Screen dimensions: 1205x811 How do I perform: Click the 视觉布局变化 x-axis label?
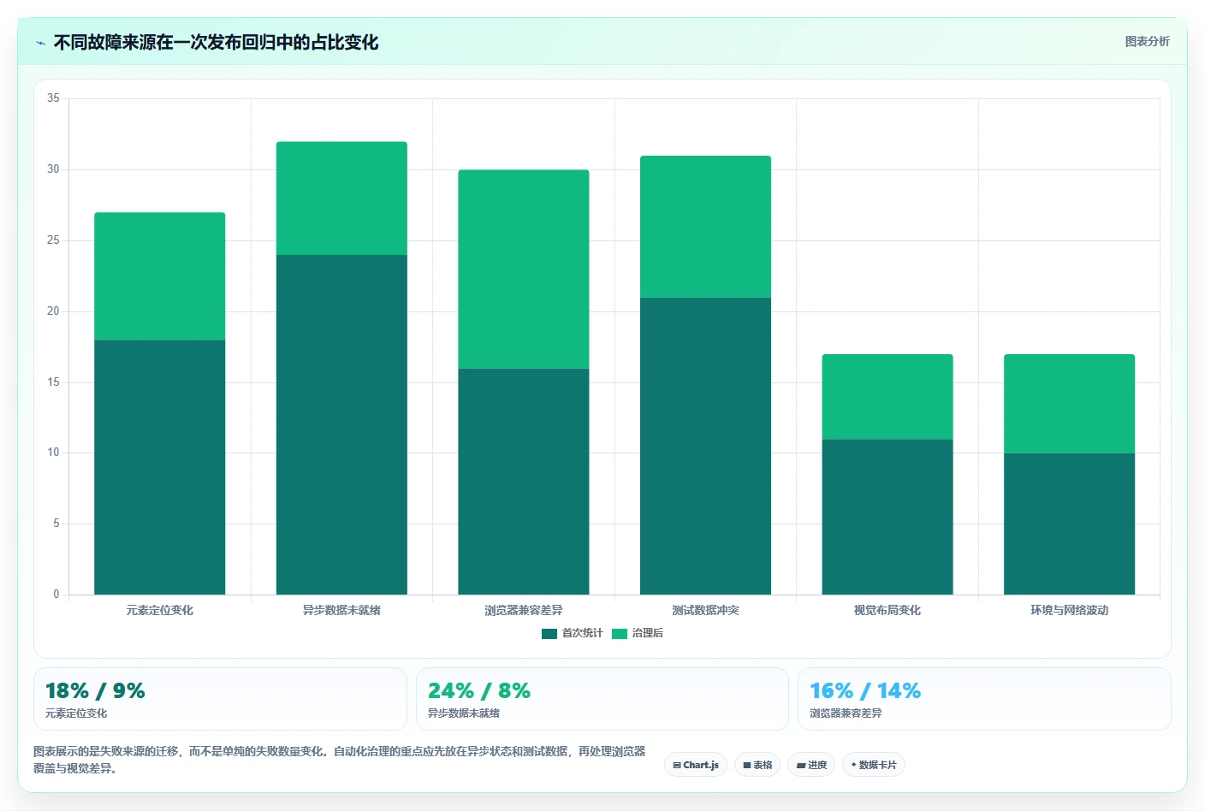[887, 610]
